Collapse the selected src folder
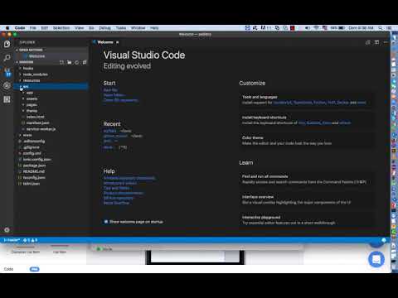 click(x=51, y=86)
